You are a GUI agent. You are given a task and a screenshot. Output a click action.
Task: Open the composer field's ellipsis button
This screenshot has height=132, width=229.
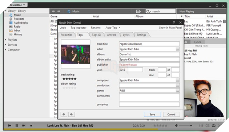tap(178, 81)
